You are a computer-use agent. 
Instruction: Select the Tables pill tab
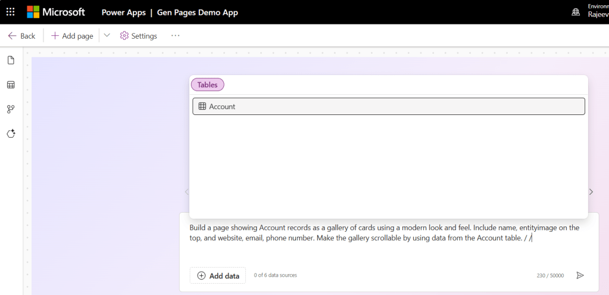[x=208, y=85]
